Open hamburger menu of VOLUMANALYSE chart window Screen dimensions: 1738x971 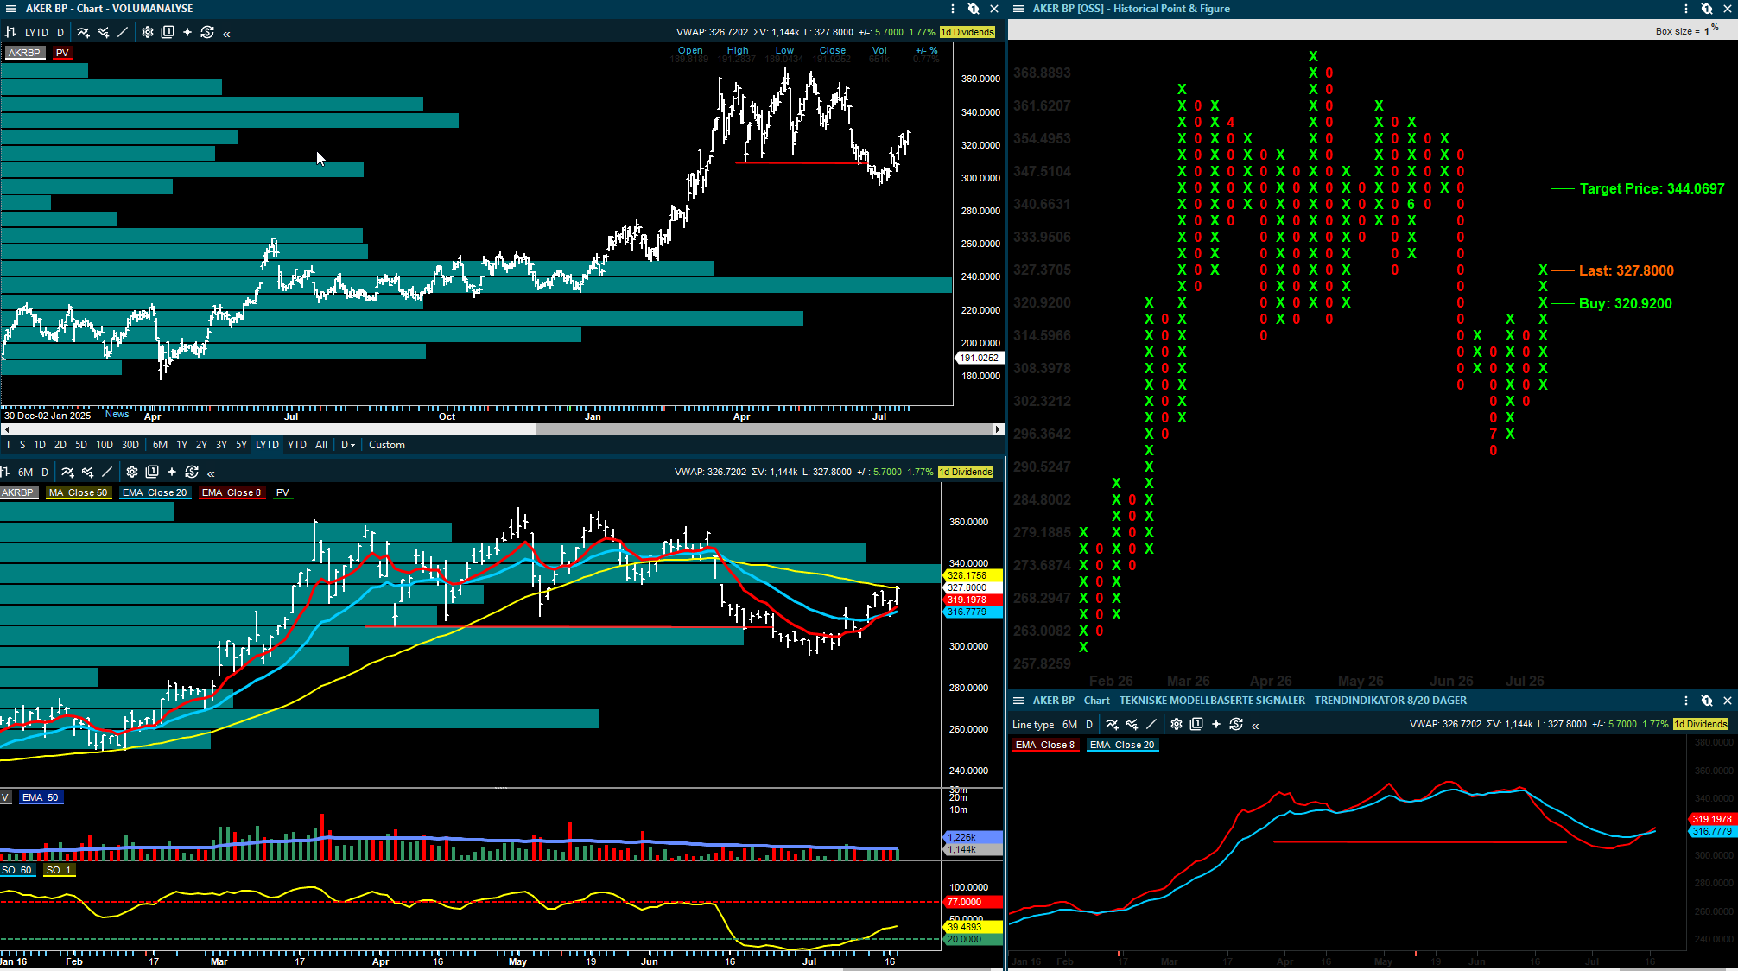point(11,9)
